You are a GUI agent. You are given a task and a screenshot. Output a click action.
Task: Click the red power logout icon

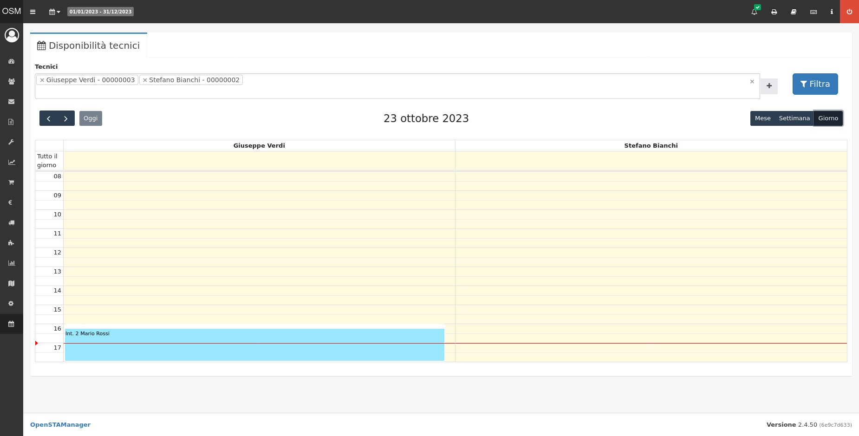849,12
